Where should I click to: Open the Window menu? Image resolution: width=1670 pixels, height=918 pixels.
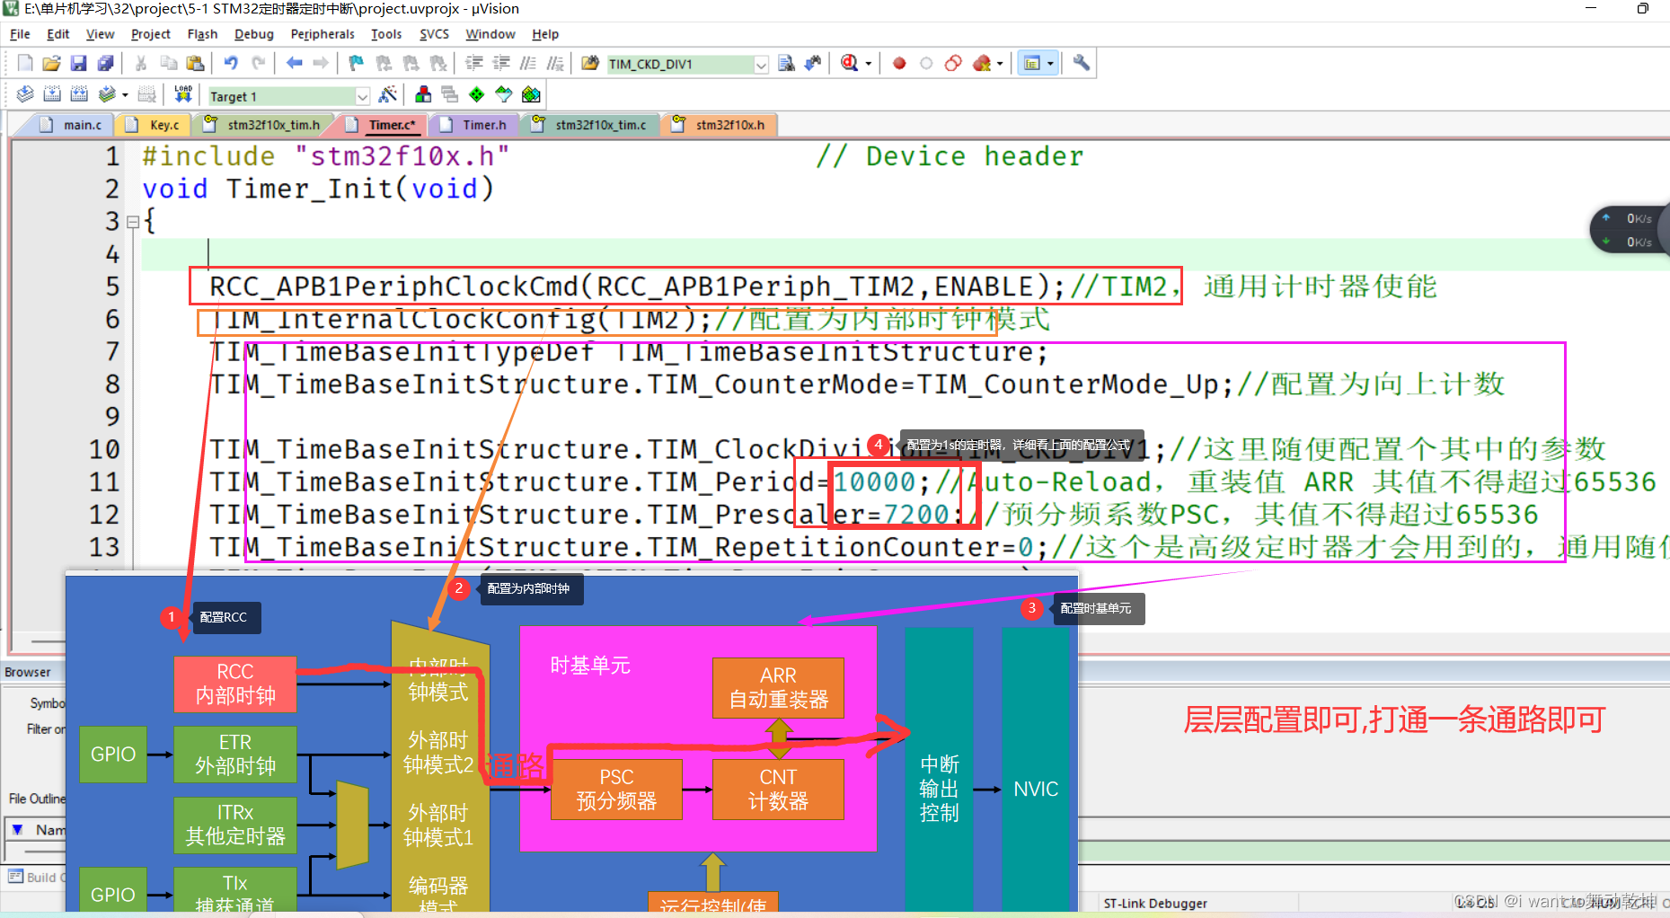[x=490, y=34]
